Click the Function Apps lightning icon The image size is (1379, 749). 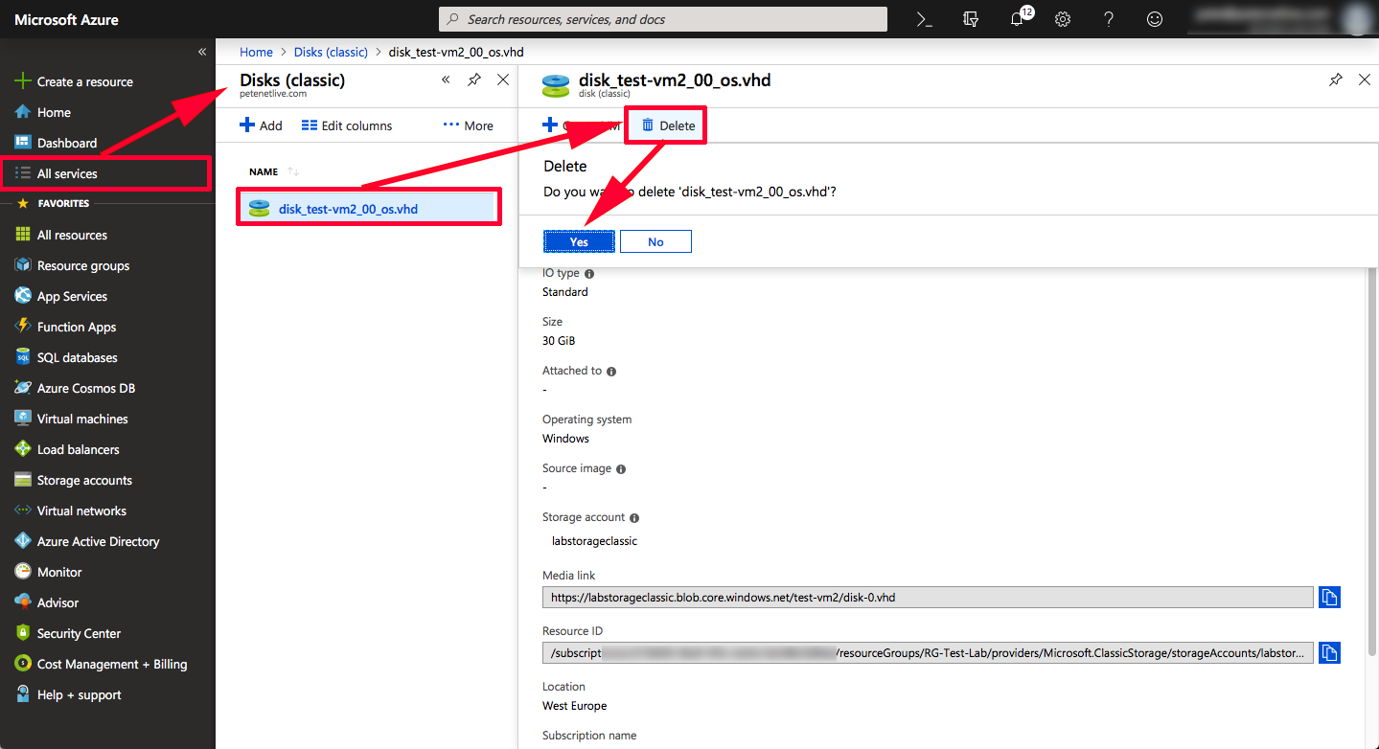[23, 327]
